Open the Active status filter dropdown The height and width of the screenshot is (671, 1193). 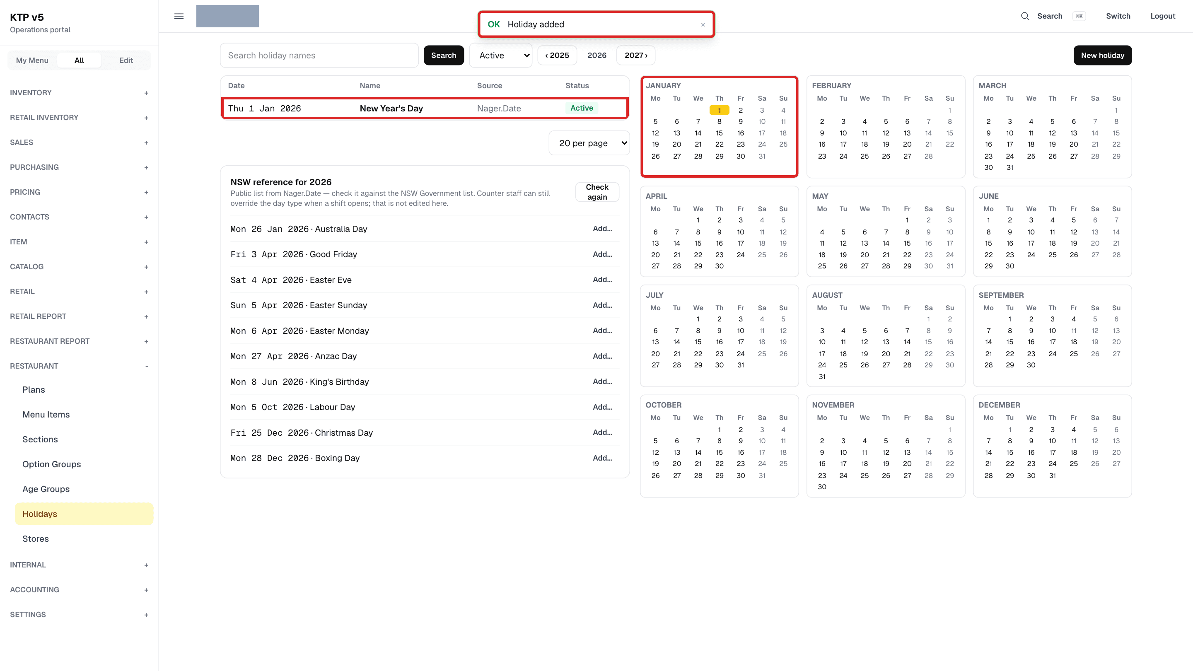pyautogui.click(x=501, y=56)
